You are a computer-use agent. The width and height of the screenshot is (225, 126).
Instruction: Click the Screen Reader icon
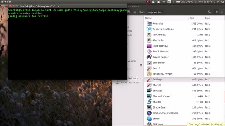149,57
